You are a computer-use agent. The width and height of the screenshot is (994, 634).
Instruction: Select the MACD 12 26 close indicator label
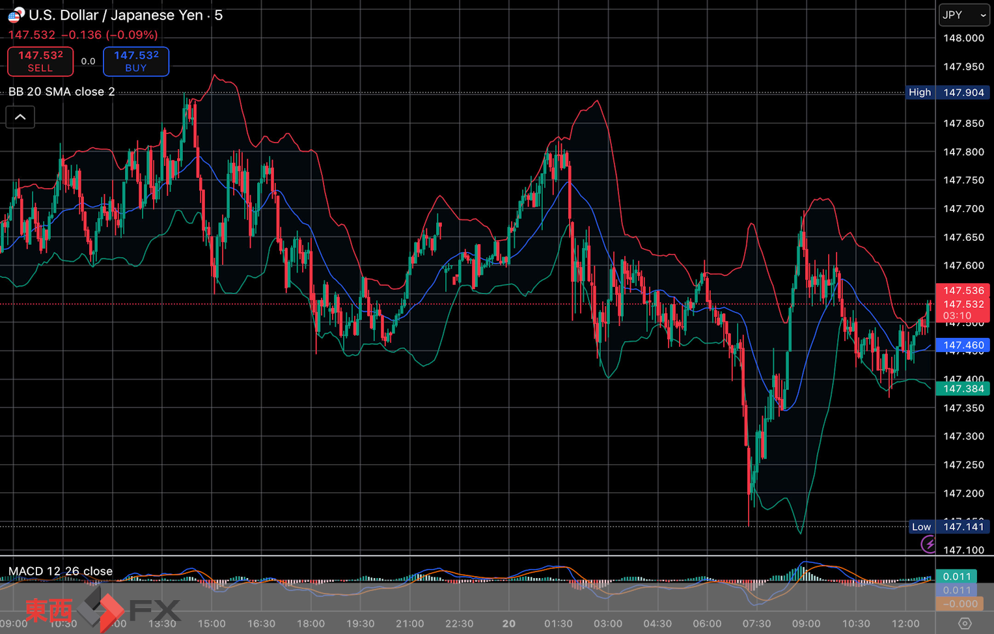pos(61,572)
